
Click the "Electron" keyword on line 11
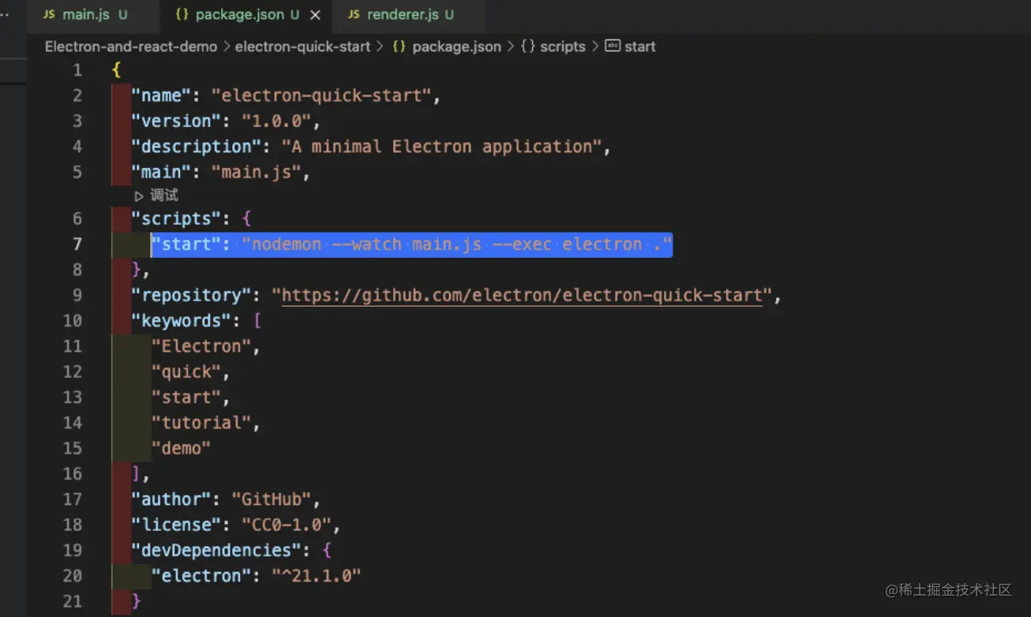click(201, 346)
